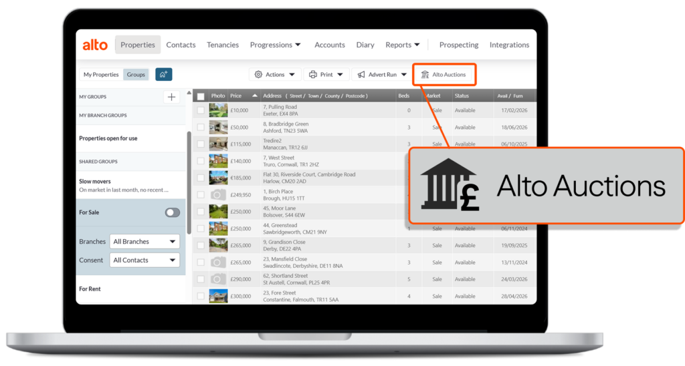This screenshot has width=685, height=366.
Task: Tick checkbox for 1, Birch Place
Action: coord(201,194)
